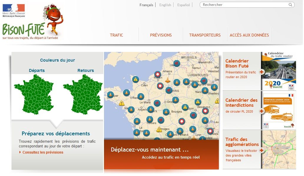
Task: Click the Bison Futé mascot logo
Action: pyautogui.click(x=33, y=21)
